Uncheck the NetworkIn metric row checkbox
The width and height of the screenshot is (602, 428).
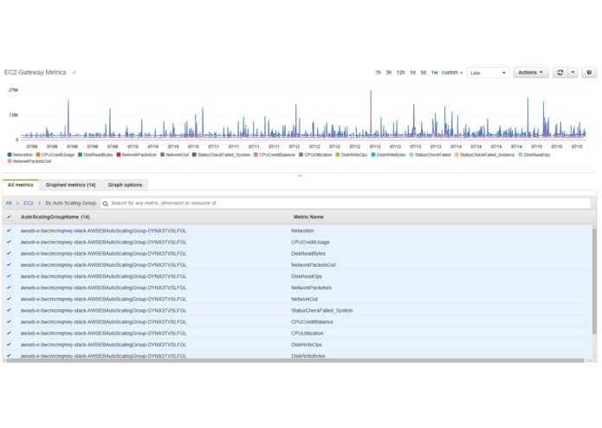(x=9, y=230)
